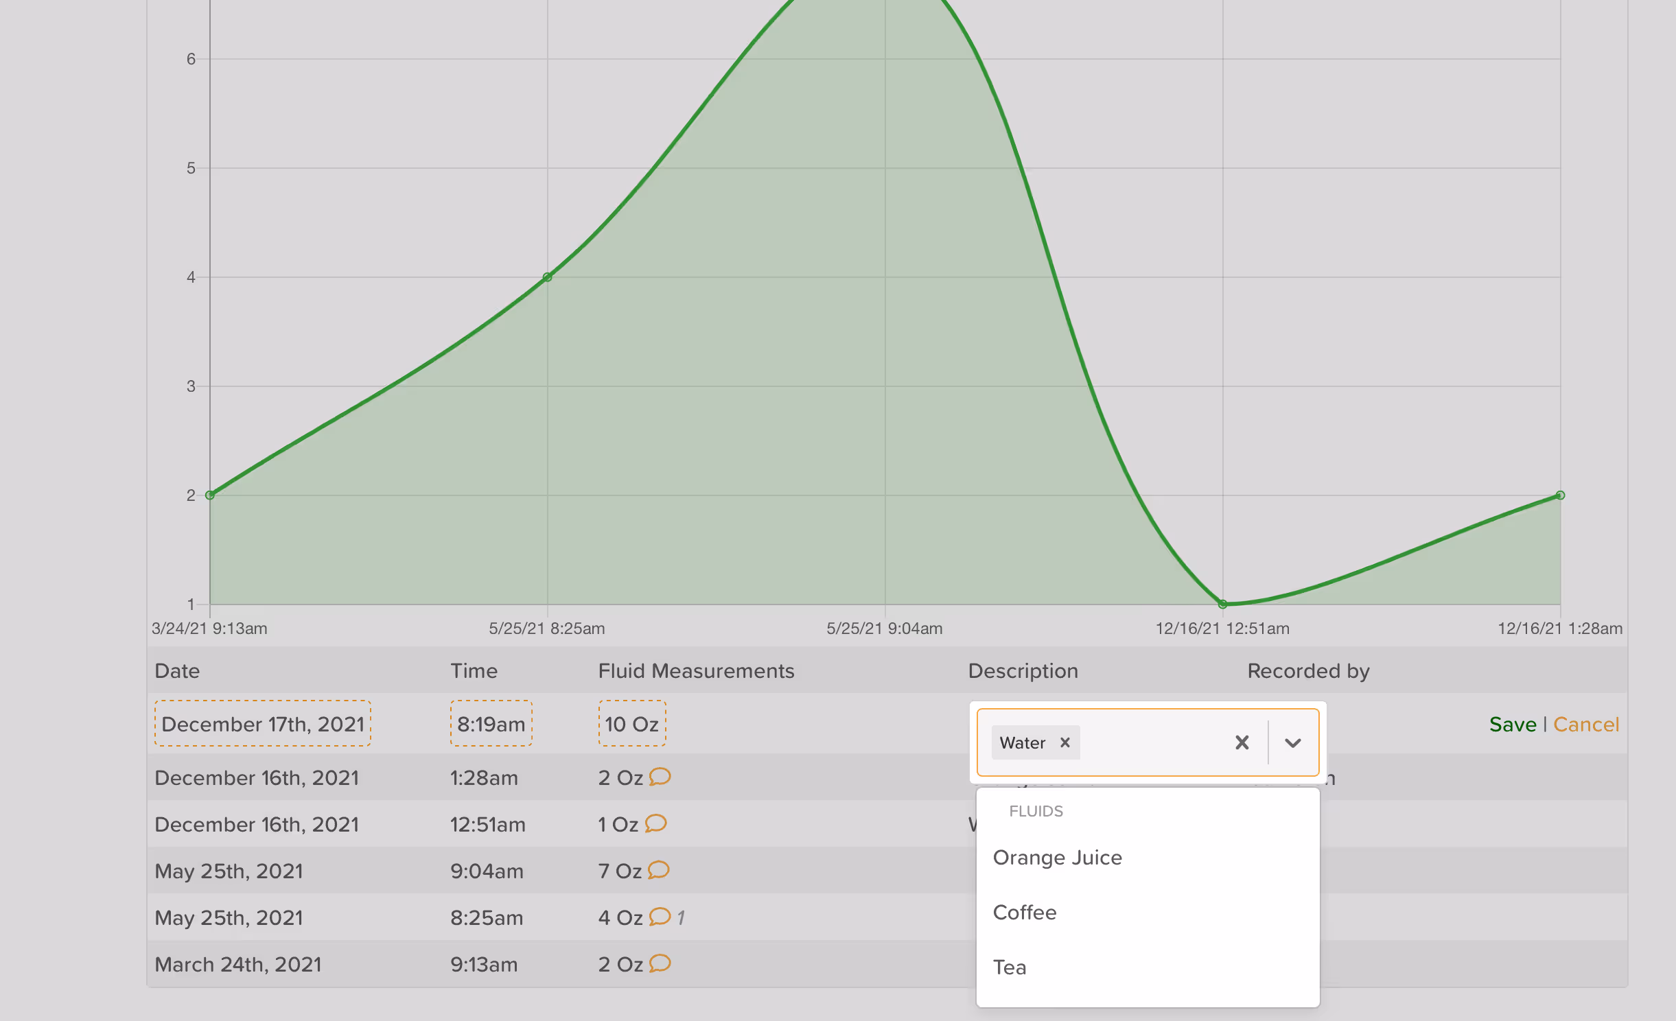1676x1021 pixels.
Task: Click comment count 1 beside 4 Oz
Action: (x=681, y=918)
